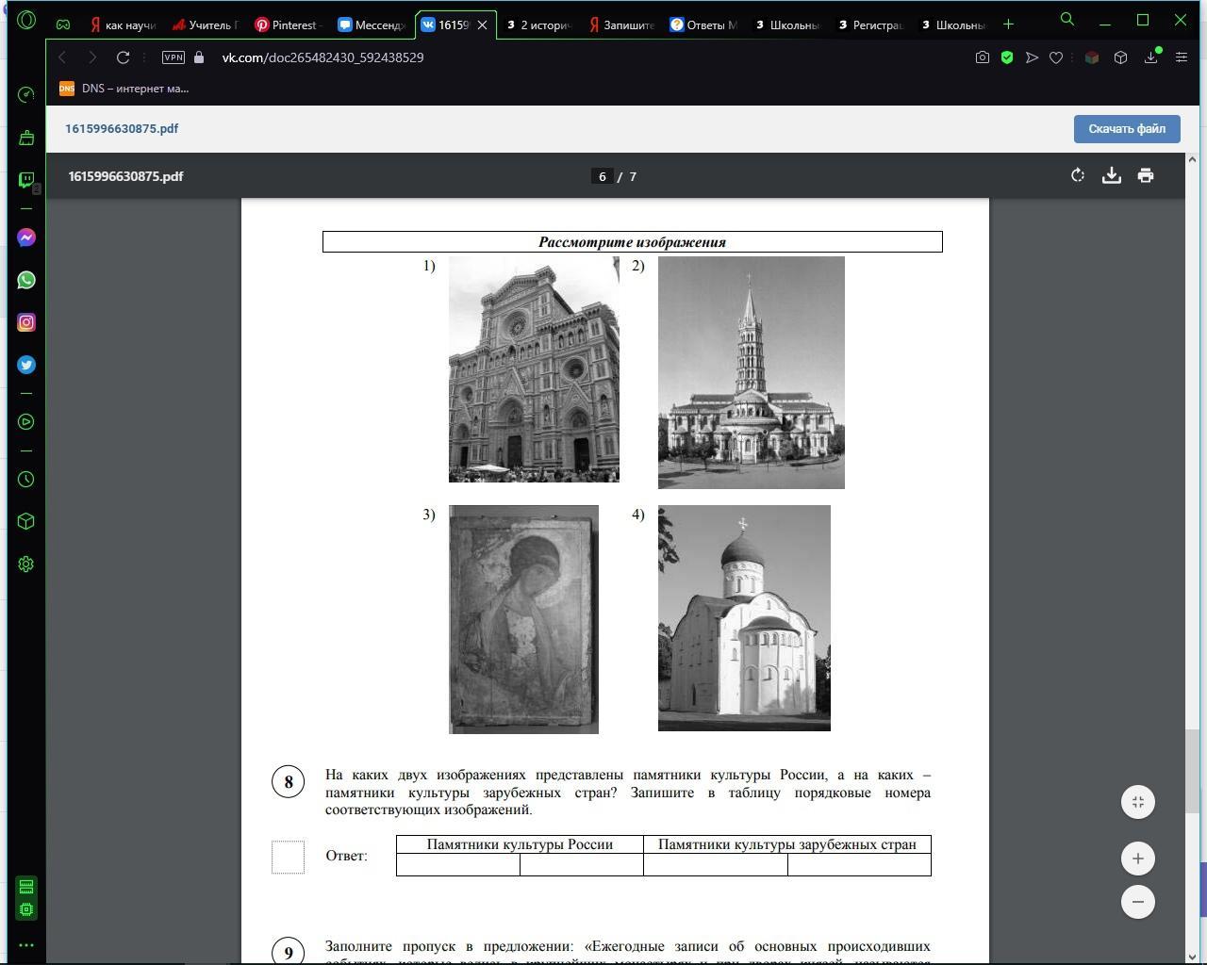Click first empty cell under Памятники культуры России
The height and width of the screenshot is (965, 1207).
tap(458, 864)
